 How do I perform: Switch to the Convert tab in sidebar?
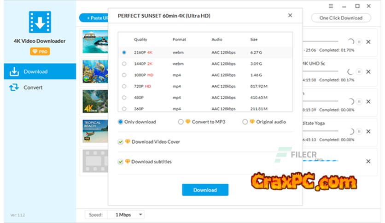click(x=33, y=88)
